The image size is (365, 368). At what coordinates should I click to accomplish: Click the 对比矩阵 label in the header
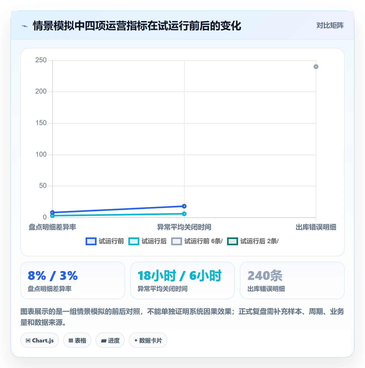(330, 26)
